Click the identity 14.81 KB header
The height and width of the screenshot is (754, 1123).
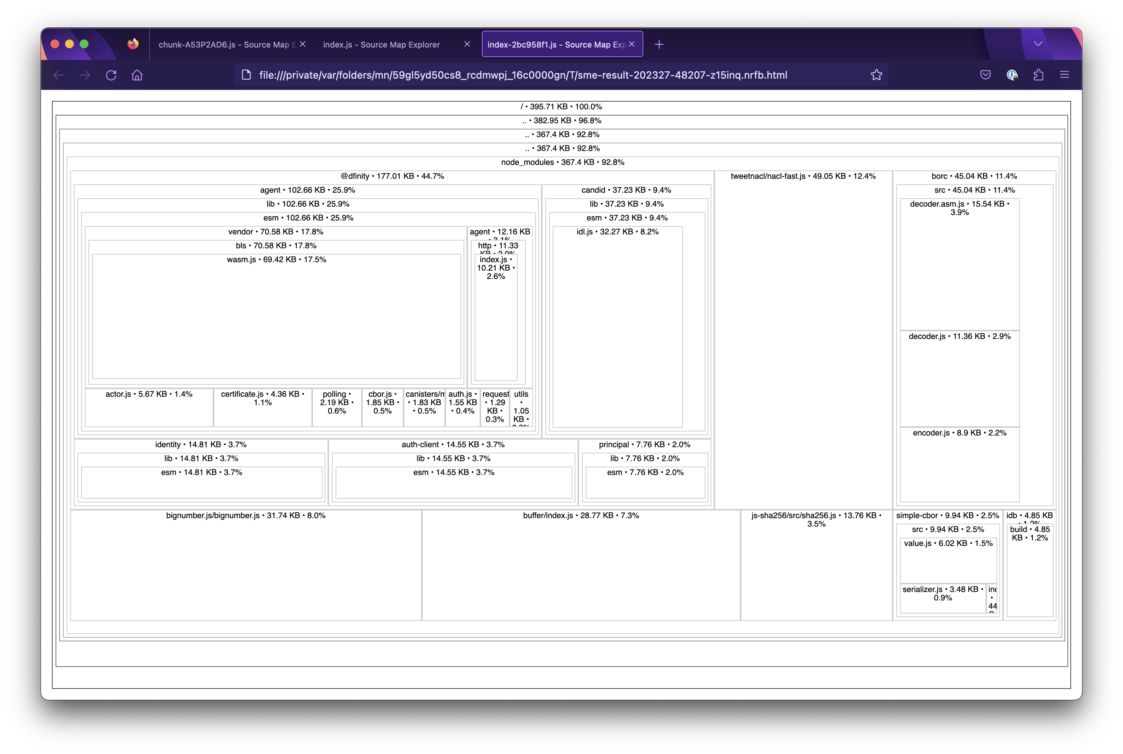[x=200, y=445]
